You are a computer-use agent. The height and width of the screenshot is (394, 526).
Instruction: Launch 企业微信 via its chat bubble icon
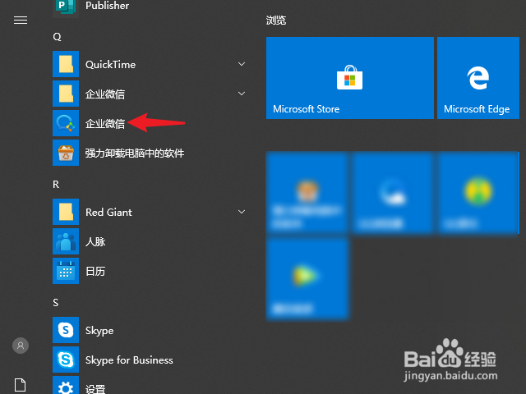point(66,123)
